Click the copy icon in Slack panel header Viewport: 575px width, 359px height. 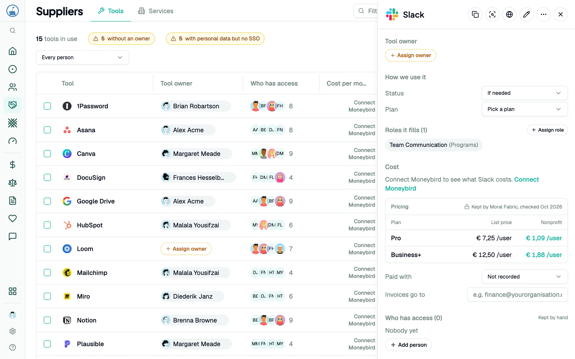475,14
